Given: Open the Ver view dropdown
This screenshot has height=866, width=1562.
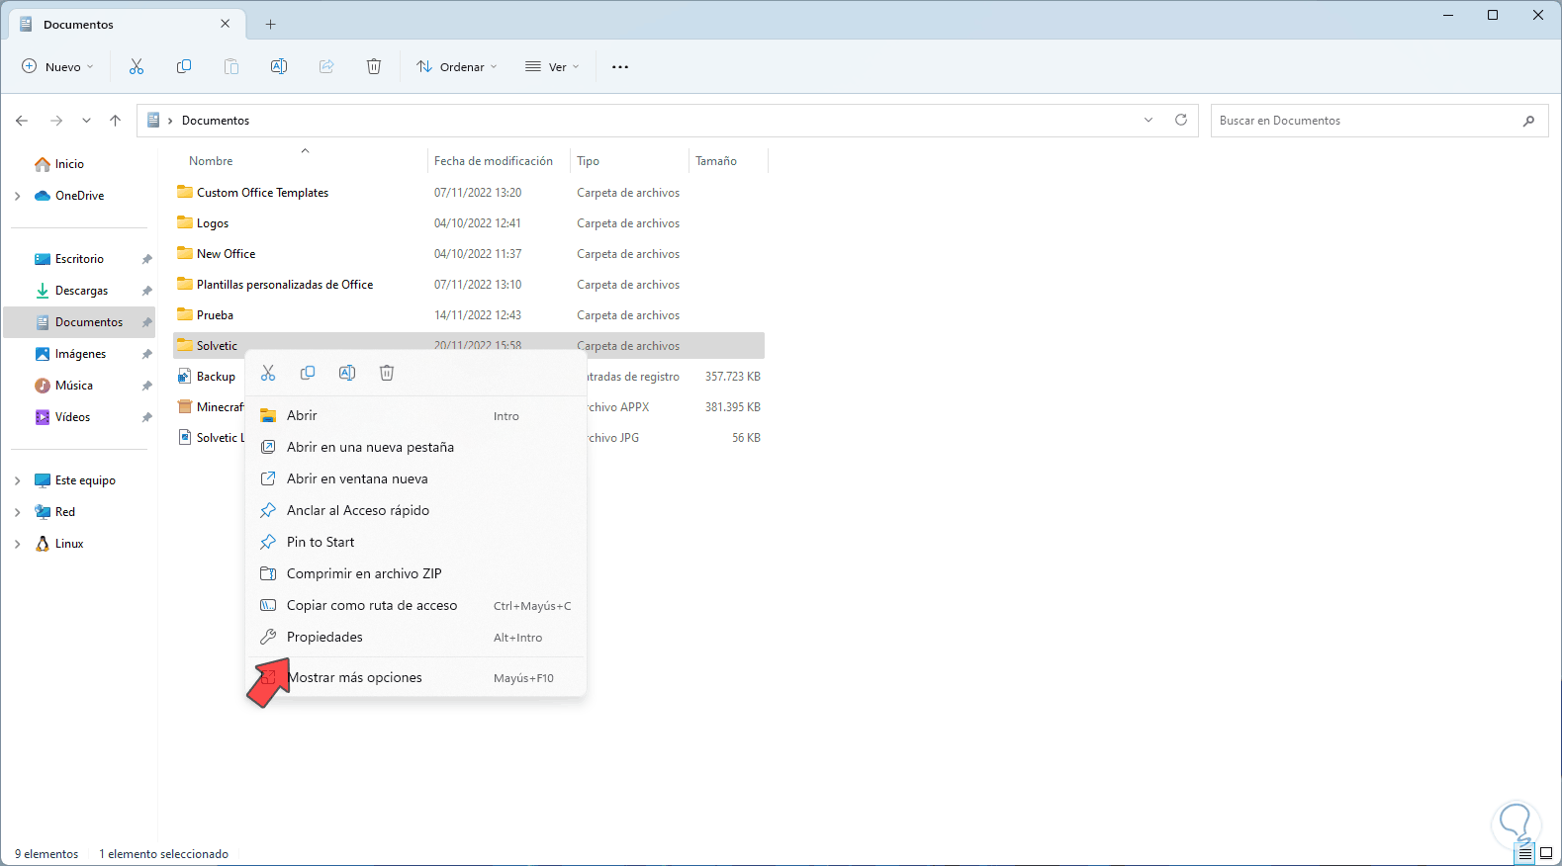Looking at the screenshot, I should pyautogui.click(x=552, y=66).
